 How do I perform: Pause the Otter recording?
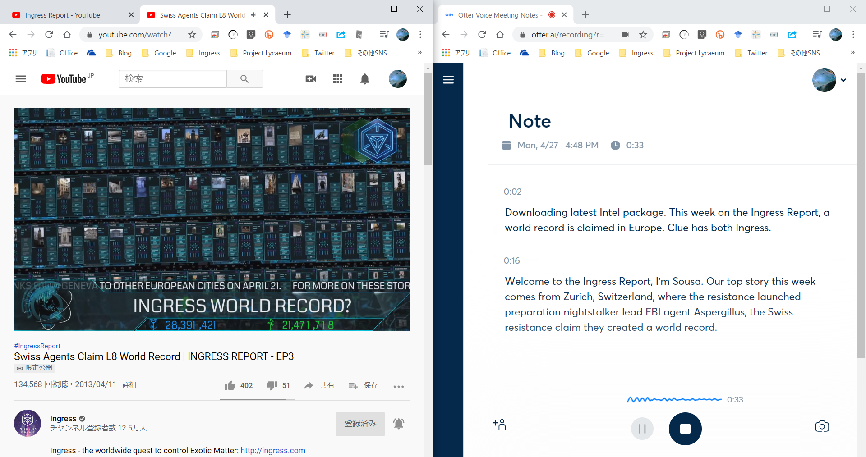[642, 429]
